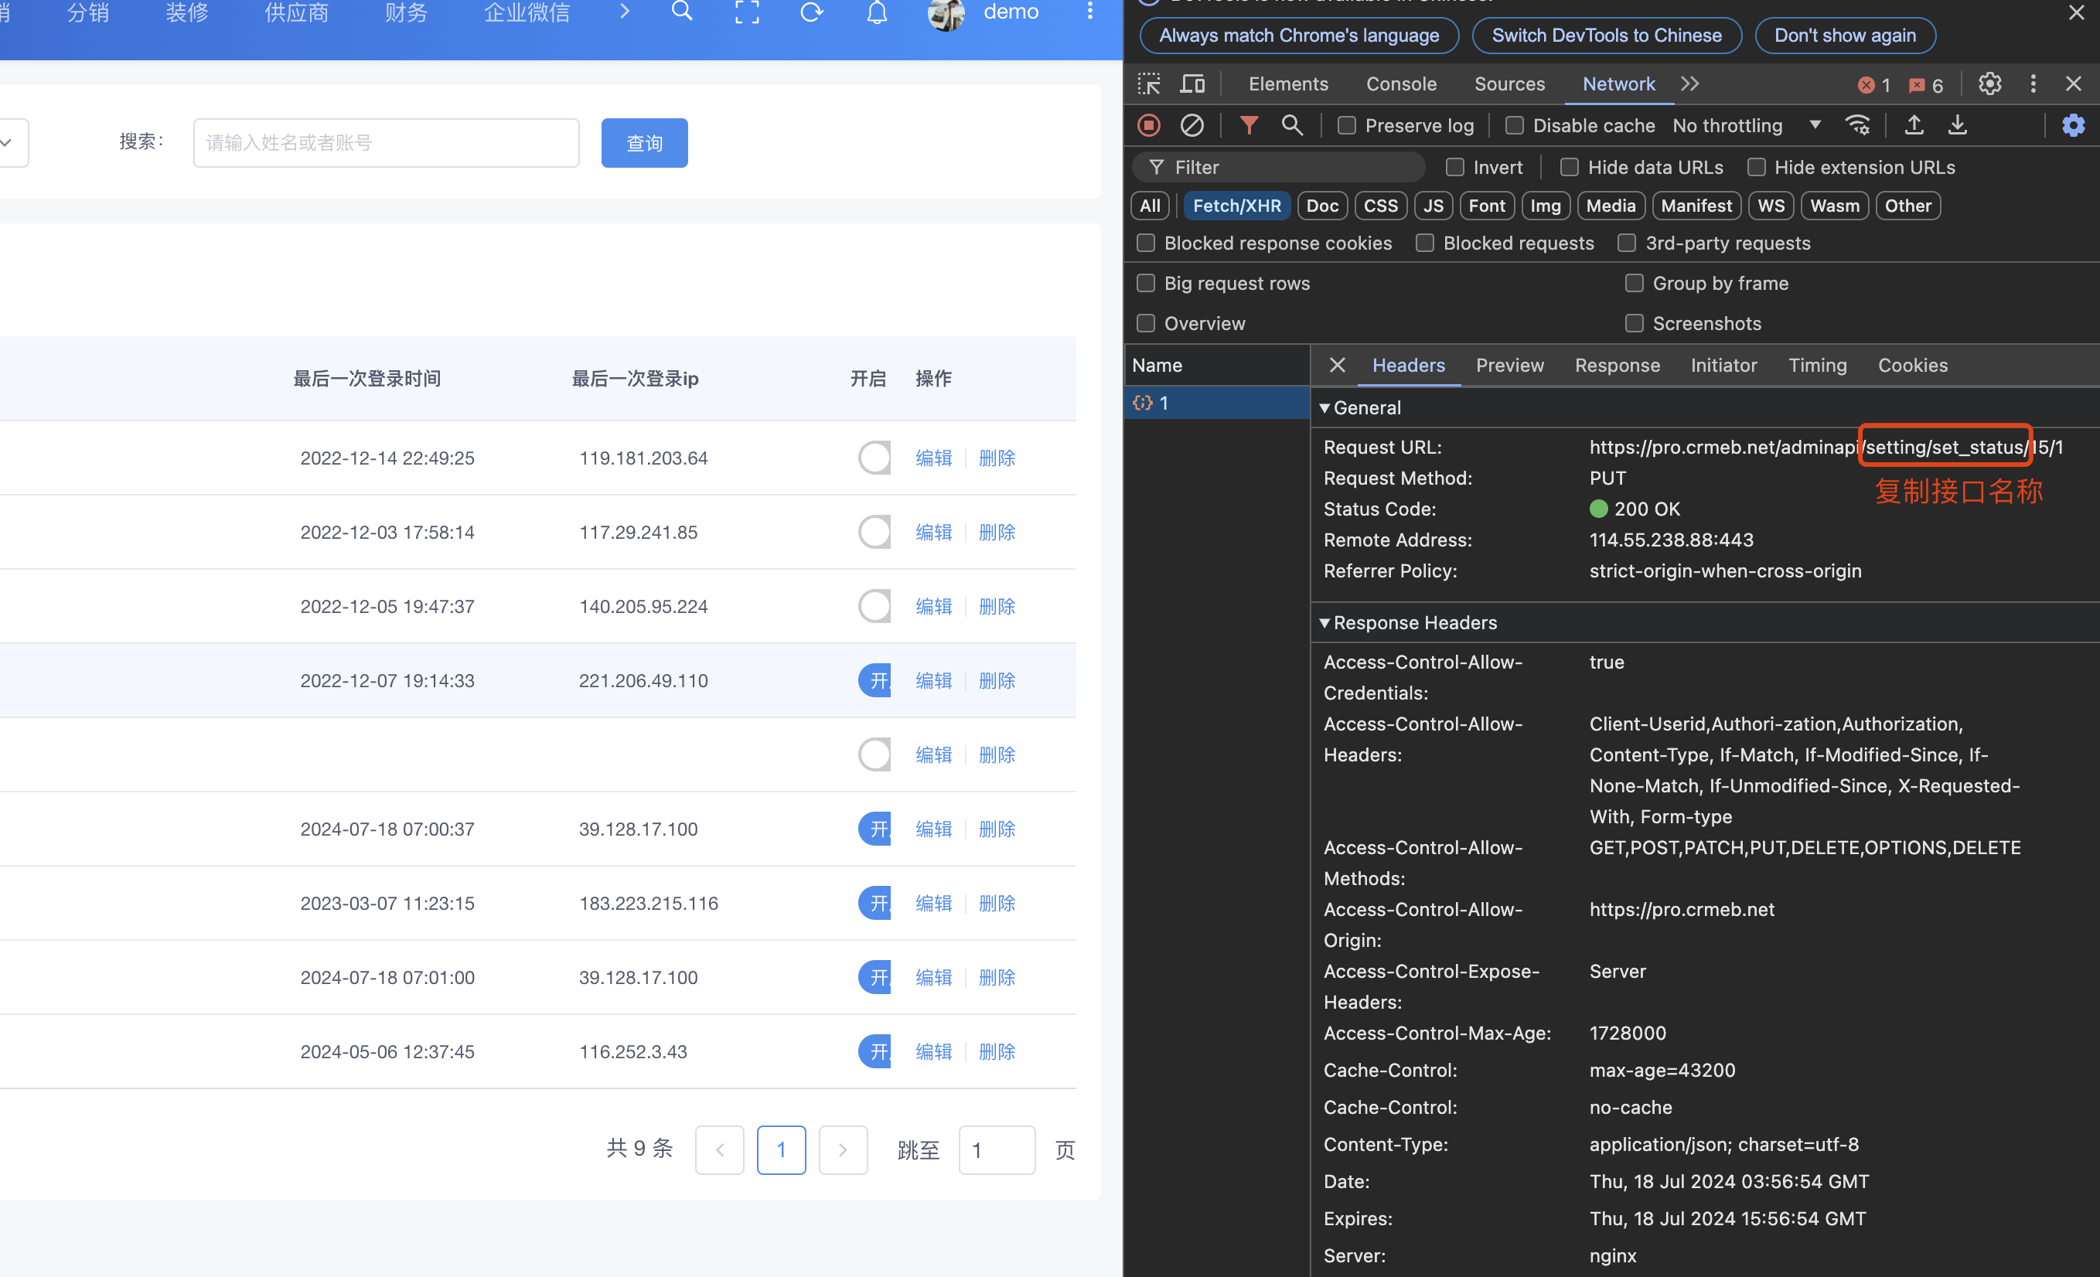Turn off switch for 221.206.49.110 row

[x=874, y=681]
